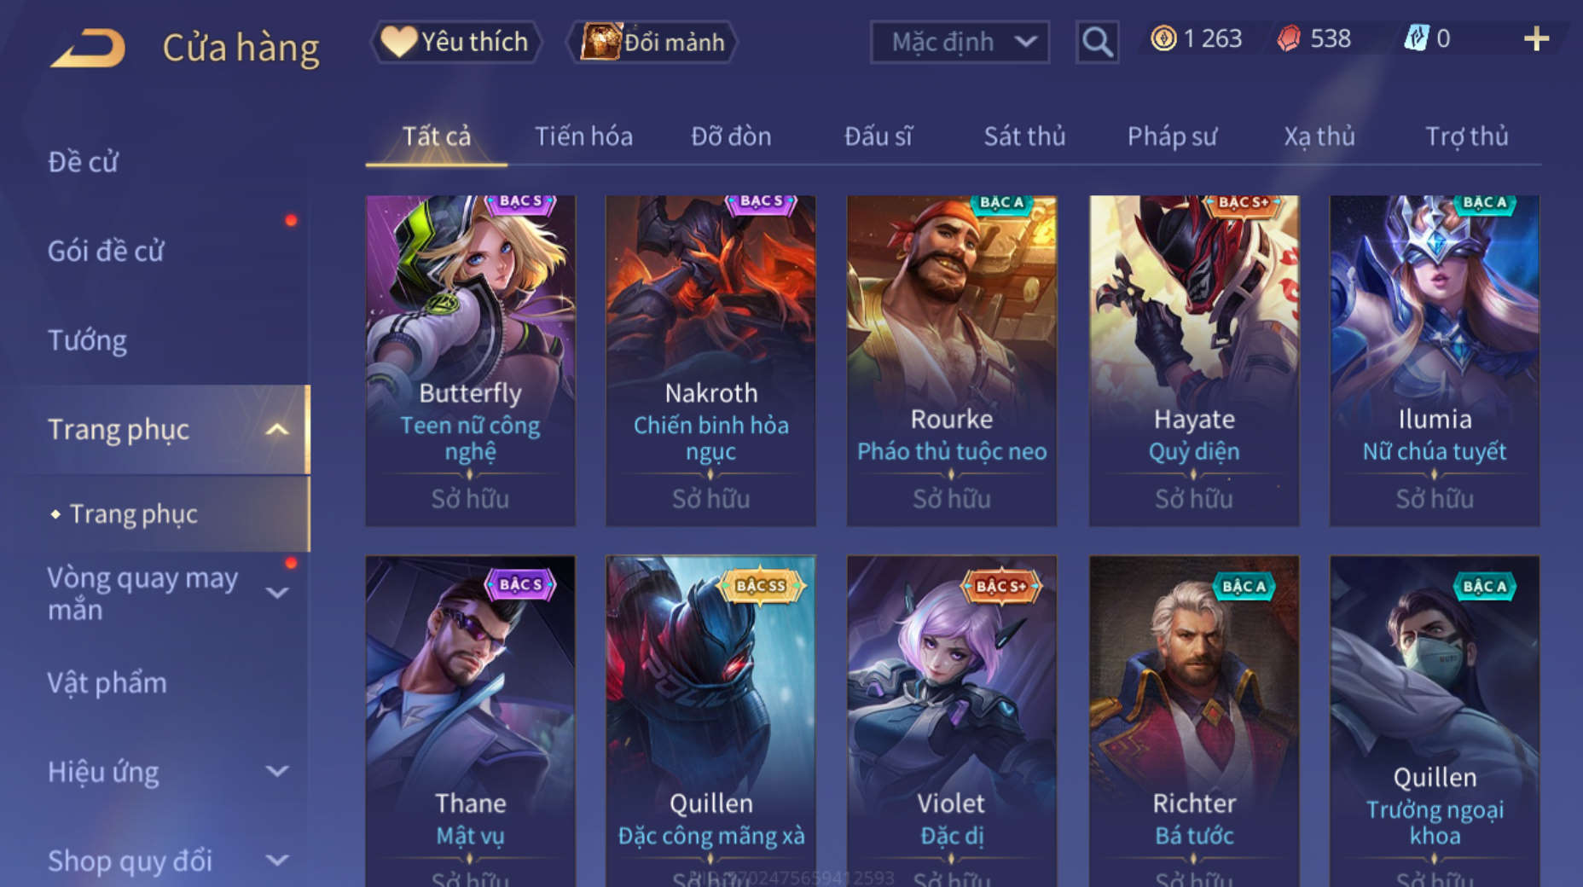Select Butterfly Teen nữ công nghệ skin
The image size is (1583, 887).
[470, 360]
